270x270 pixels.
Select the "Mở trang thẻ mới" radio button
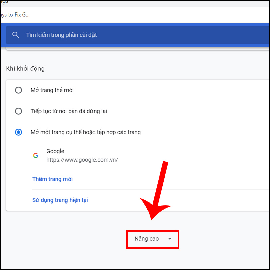point(18,90)
